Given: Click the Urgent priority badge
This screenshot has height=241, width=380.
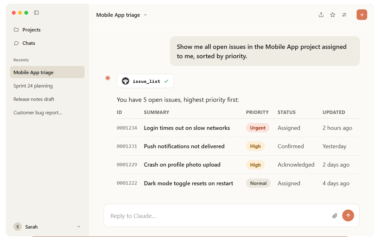Looking at the screenshot, I should pos(258,128).
